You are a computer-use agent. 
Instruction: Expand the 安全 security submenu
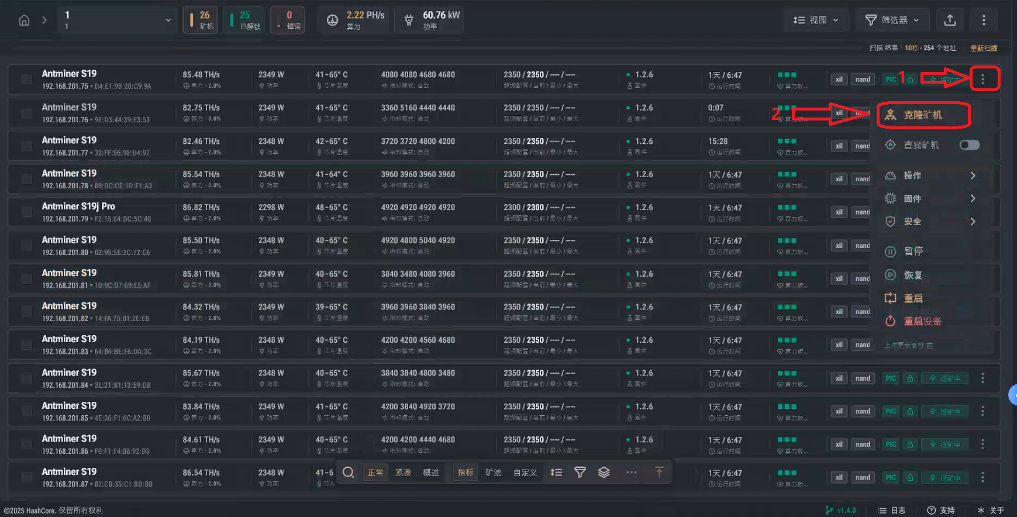930,222
